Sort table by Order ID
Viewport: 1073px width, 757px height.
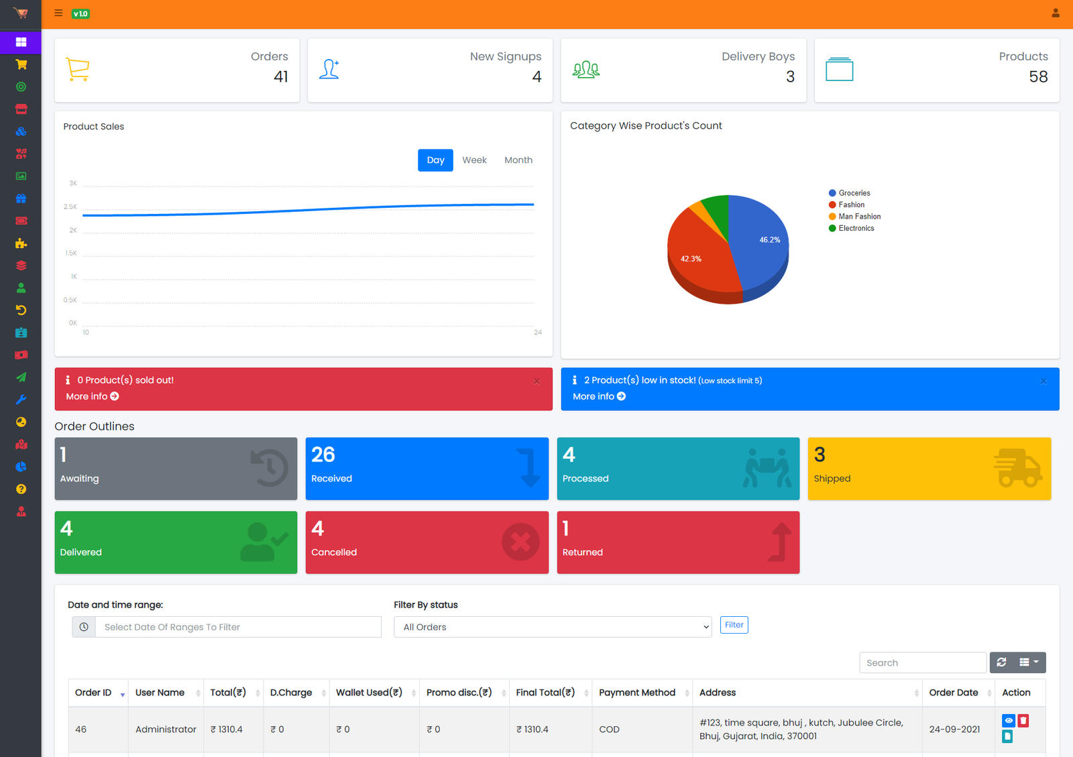pos(98,693)
